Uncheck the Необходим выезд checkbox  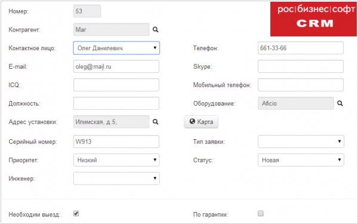click(x=76, y=213)
